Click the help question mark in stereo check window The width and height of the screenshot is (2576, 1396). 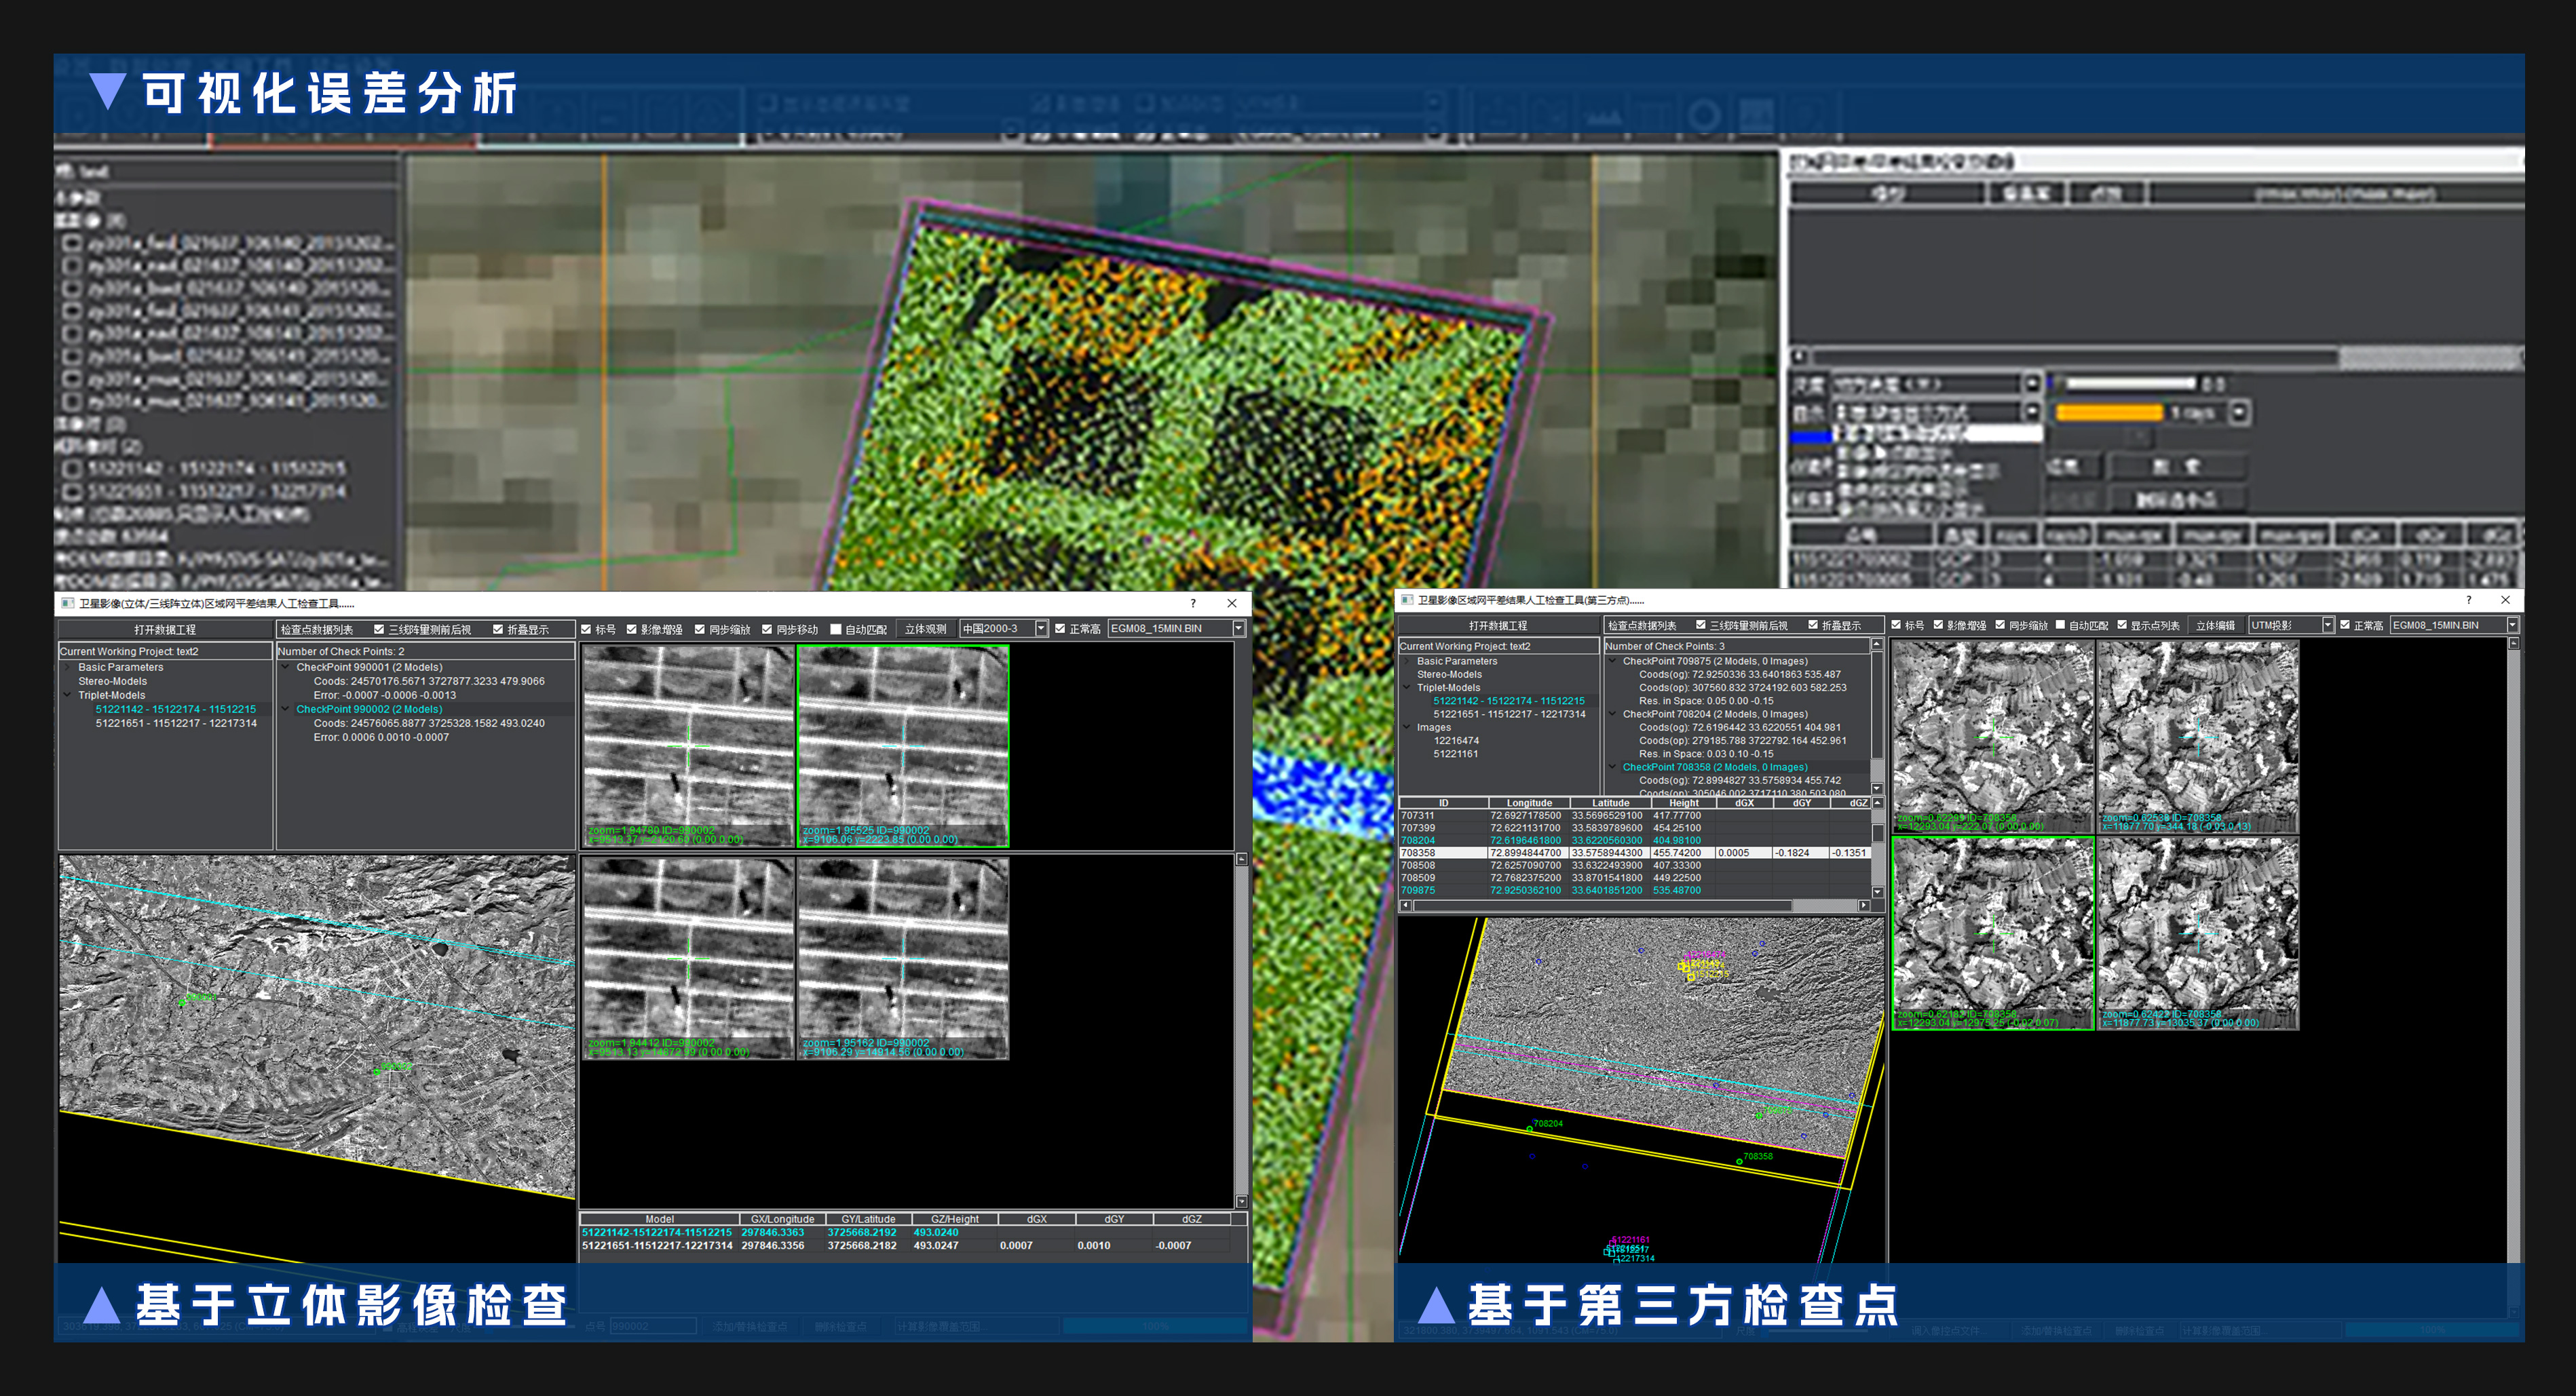click(1192, 602)
